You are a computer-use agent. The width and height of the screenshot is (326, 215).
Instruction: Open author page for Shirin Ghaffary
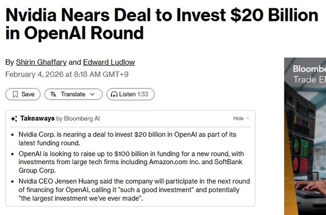pos(40,62)
